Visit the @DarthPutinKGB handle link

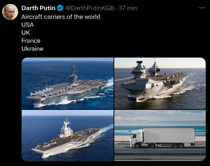point(90,8)
